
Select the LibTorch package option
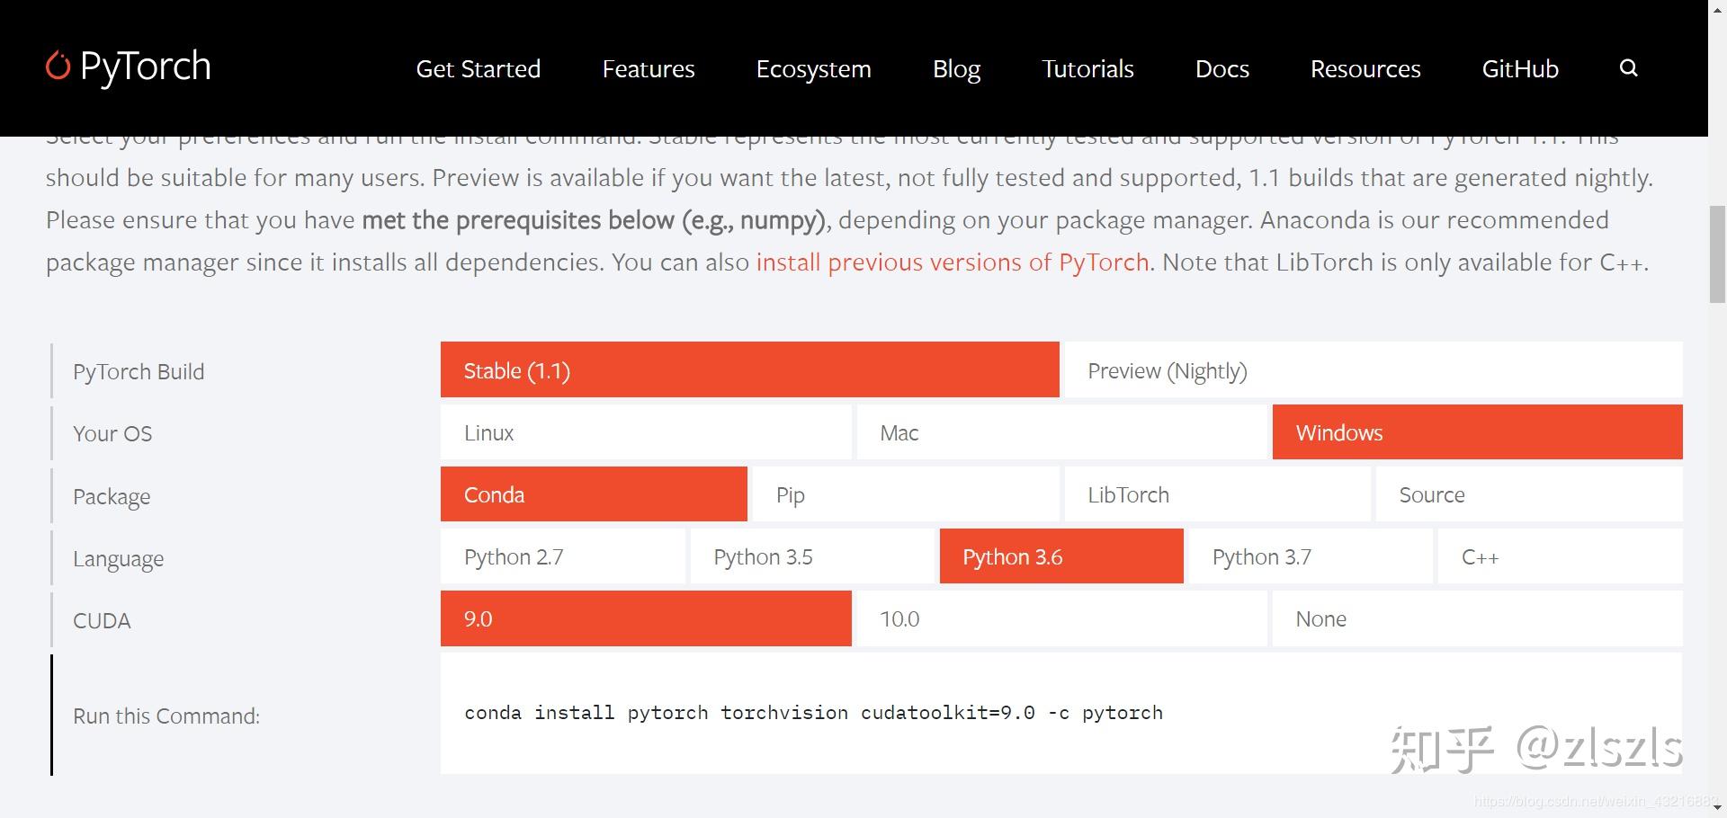(1216, 494)
